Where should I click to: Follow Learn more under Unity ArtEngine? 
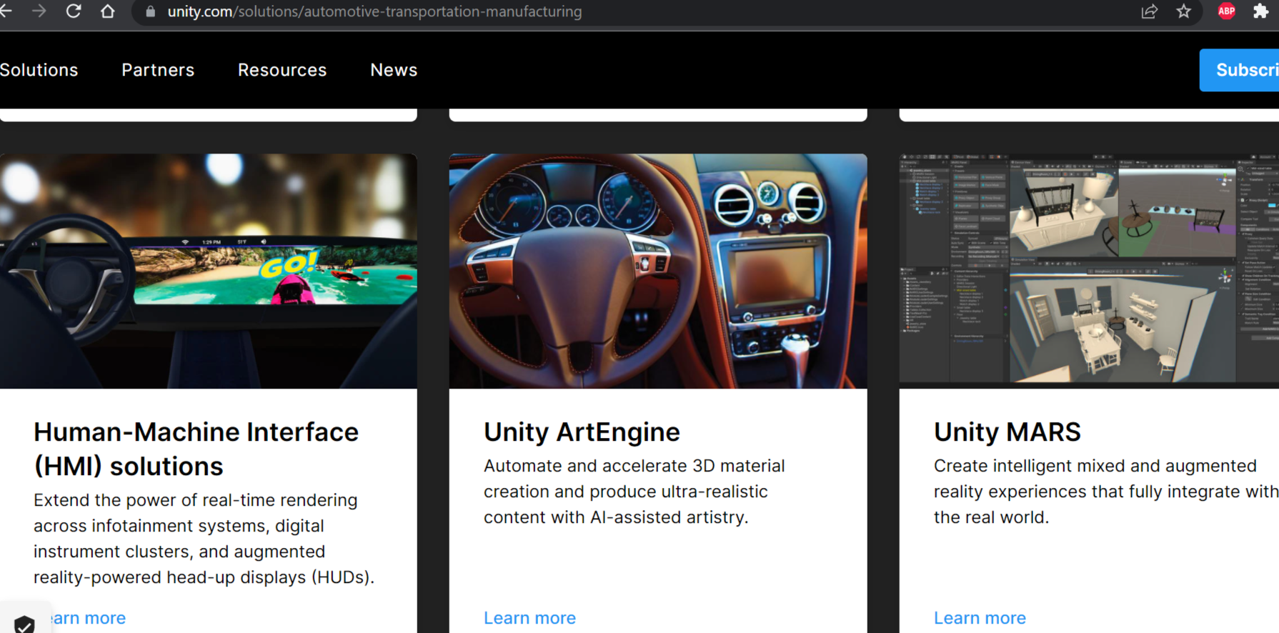coord(529,618)
